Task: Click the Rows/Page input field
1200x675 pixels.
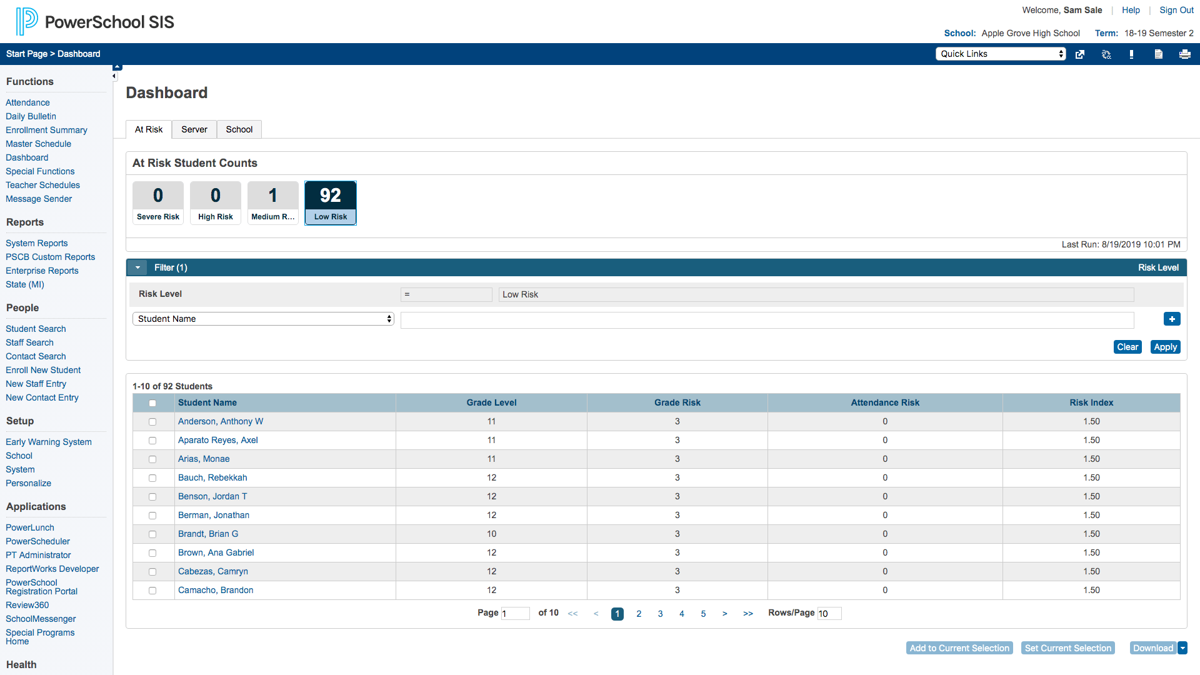Action: click(x=829, y=613)
